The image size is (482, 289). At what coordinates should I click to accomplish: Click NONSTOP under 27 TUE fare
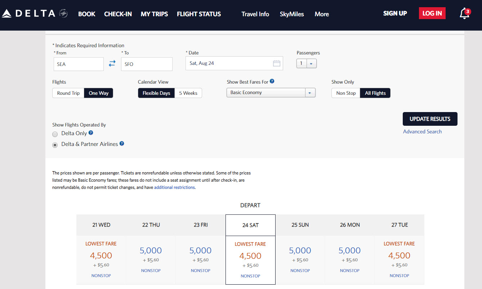[400, 276]
